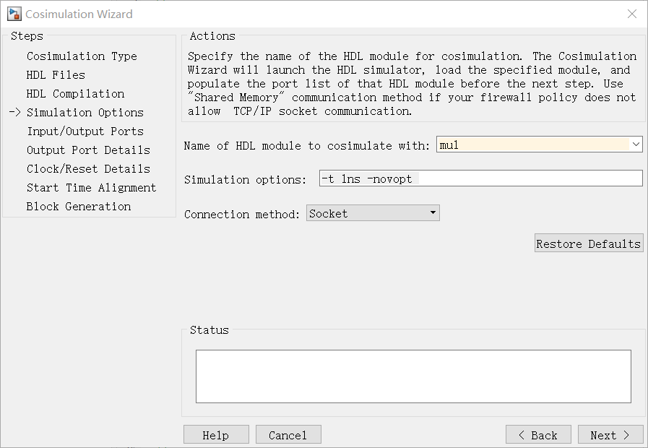Go Back to the previous step
648x448 pixels.
[538, 435]
